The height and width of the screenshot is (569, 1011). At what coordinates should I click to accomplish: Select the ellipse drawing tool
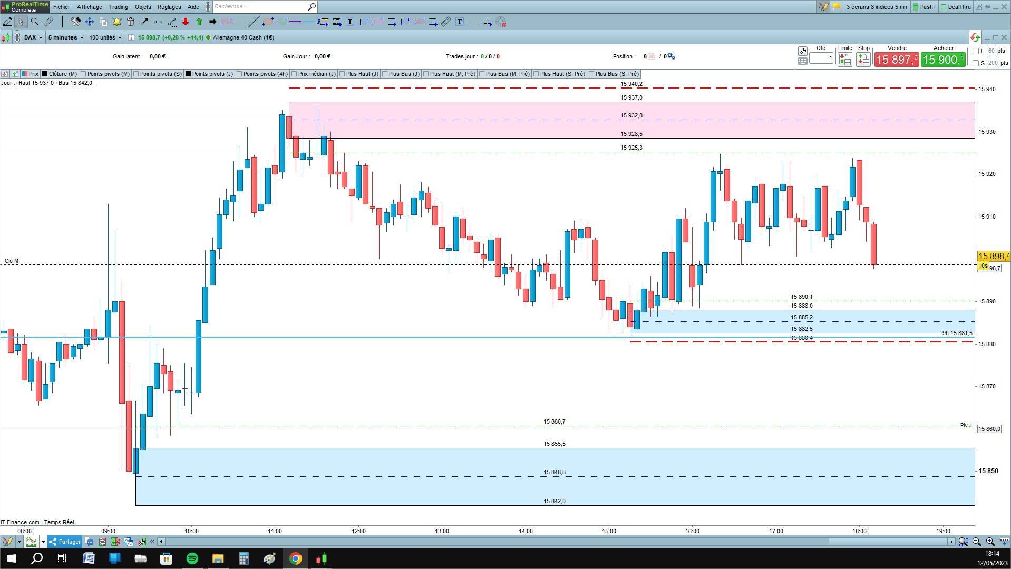pyautogui.click(x=268, y=22)
